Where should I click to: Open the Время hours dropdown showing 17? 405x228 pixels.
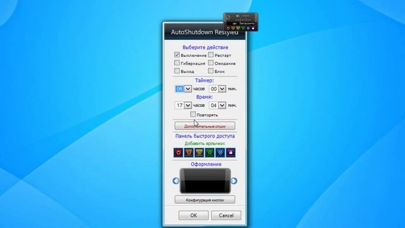tap(188, 105)
